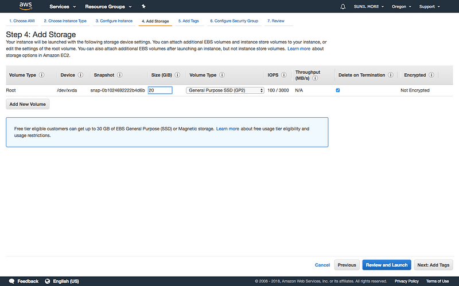This screenshot has height=286, width=459.
Task: Open Learn more about free usage tier
Action: (227, 129)
